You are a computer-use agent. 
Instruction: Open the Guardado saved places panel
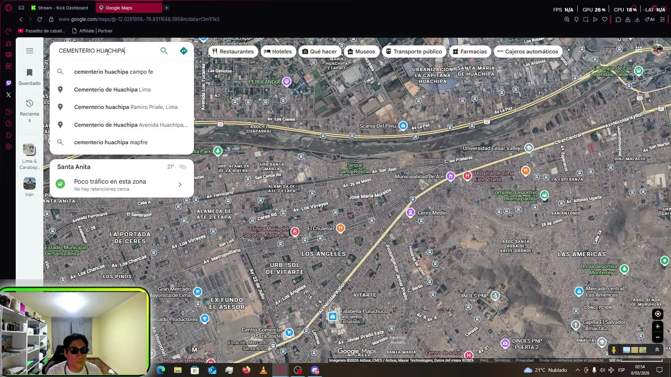pos(29,77)
